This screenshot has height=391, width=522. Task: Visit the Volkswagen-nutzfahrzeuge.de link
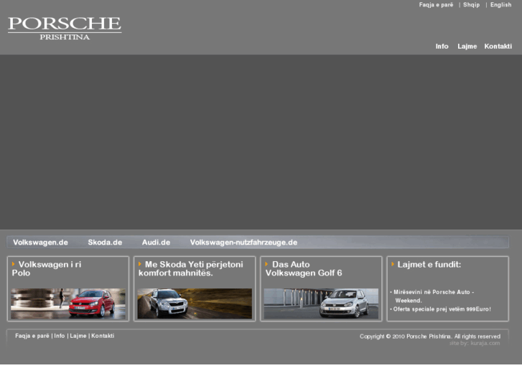[x=243, y=242]
